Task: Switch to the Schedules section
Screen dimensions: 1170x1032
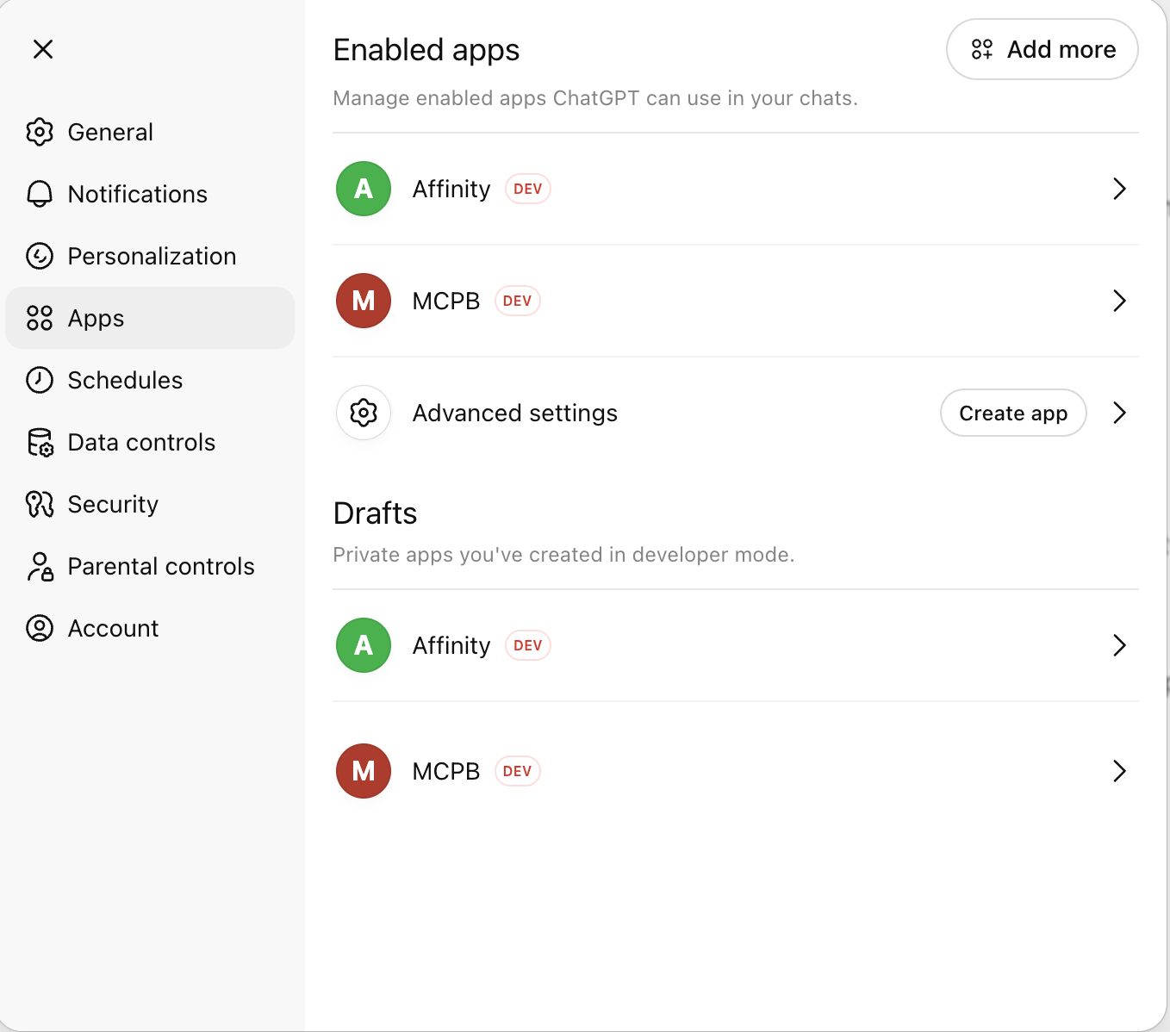Action: click(x=125, y=380)
